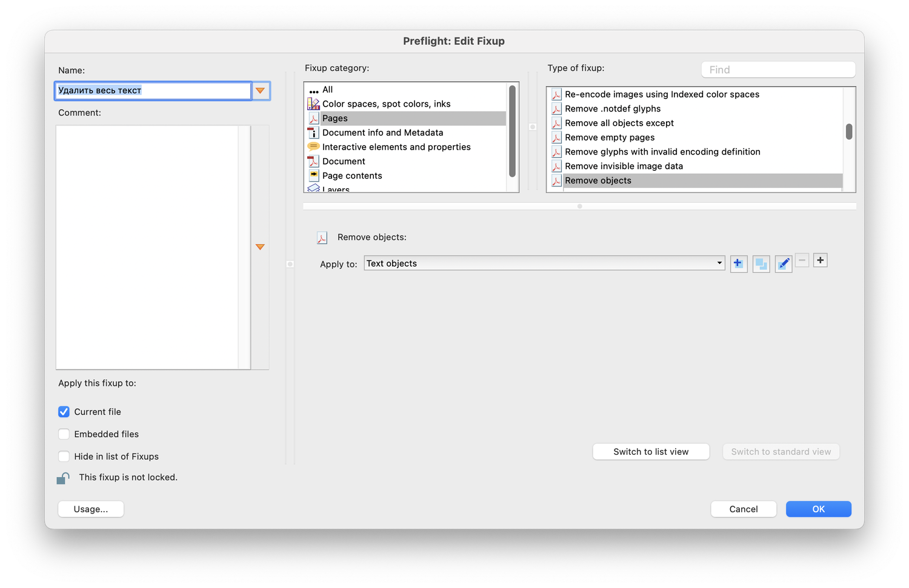Image resolution: width=909 pixels, height=588 pixels.
Task: Open the Apply to Text objects dropdown
Action: tap(544, 263)
